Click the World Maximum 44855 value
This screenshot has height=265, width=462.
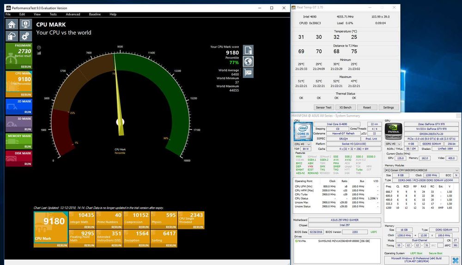click(234, 90)
